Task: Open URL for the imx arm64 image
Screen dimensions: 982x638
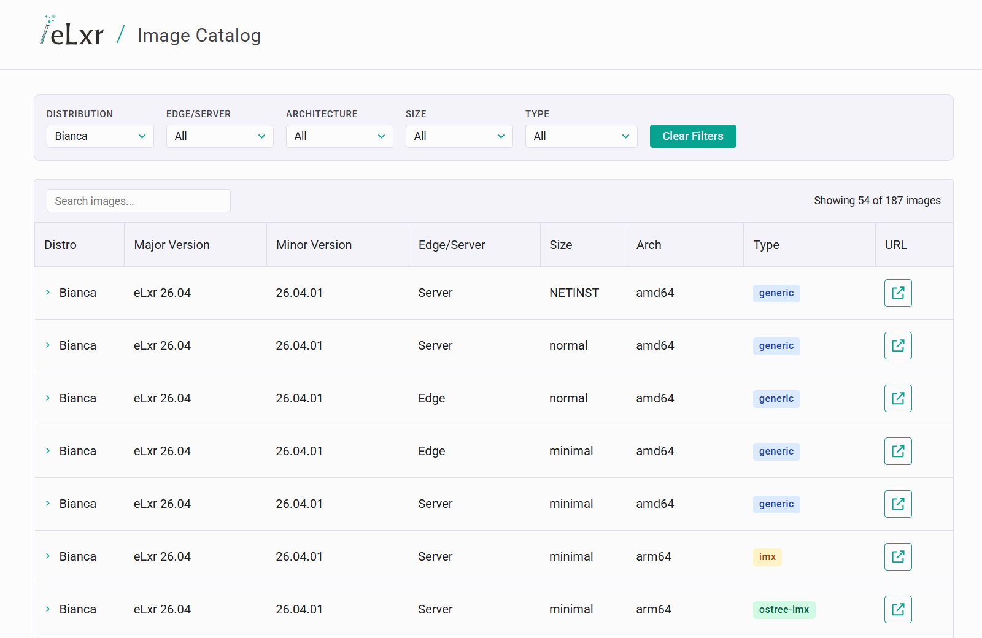Action: (x=898, y=556)
